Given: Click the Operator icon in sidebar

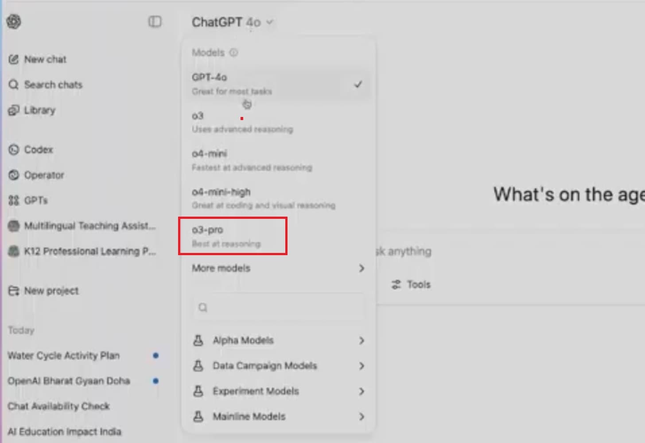Looking at the screenshot, I should (14, 175).
